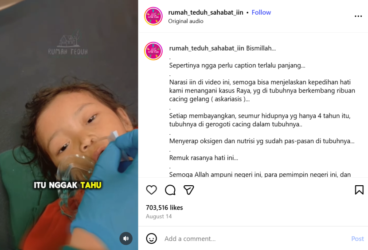Pause the video by clicking it
Screen dimensions: 368x250
(69, 125)
